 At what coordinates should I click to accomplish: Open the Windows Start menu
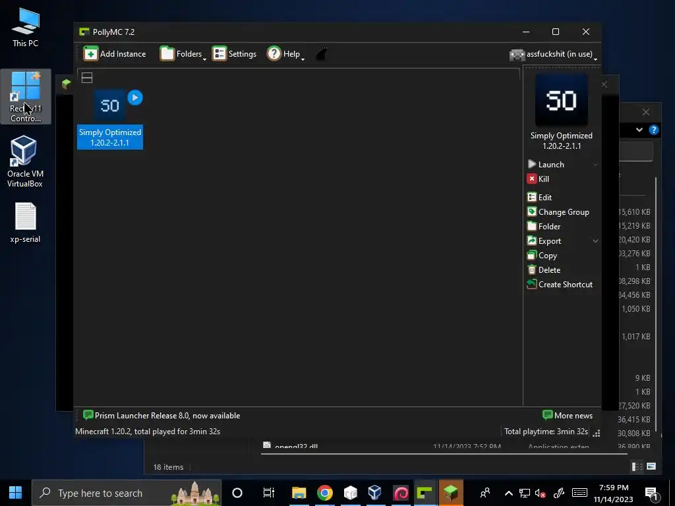16,493
